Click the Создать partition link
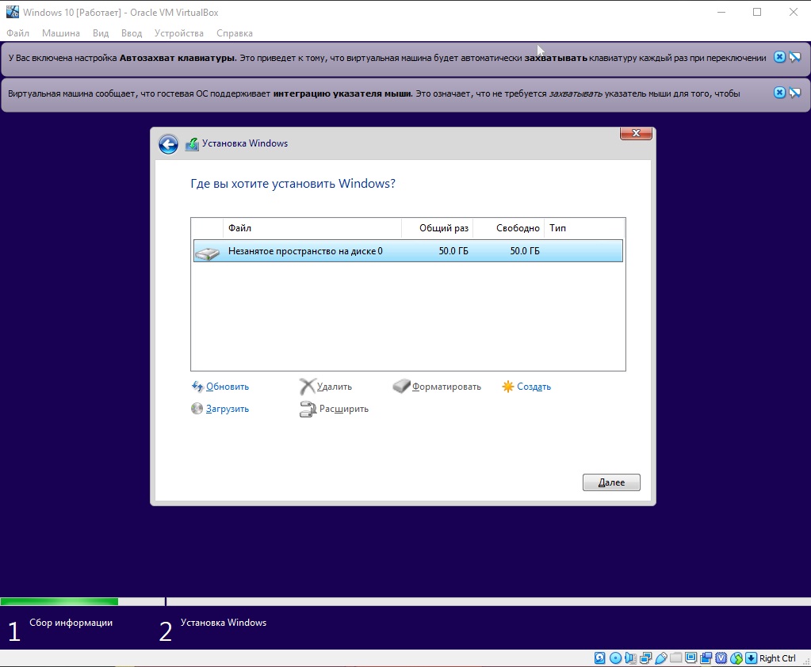The width and height of the screenshot is (811, 667). 533,387
